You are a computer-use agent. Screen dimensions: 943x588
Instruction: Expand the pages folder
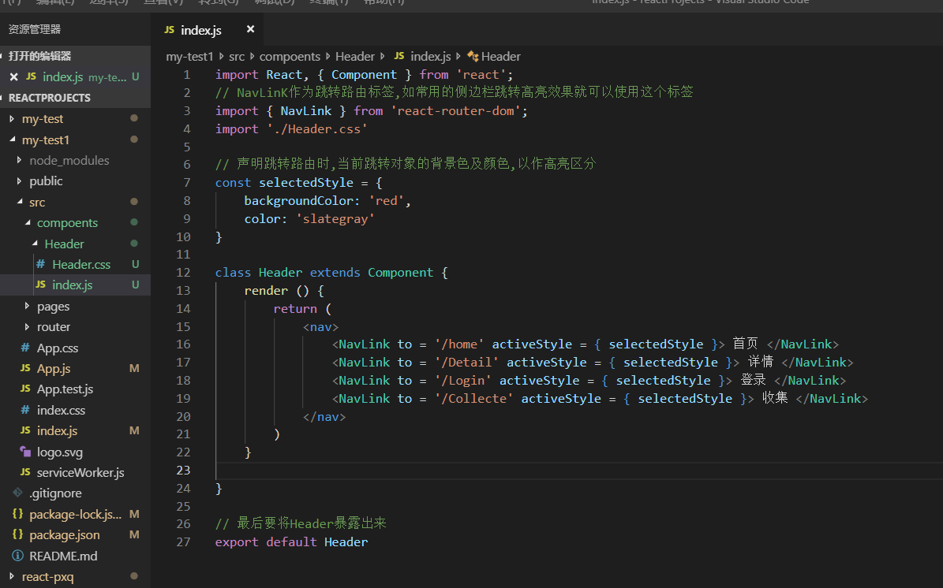(53, 306)
